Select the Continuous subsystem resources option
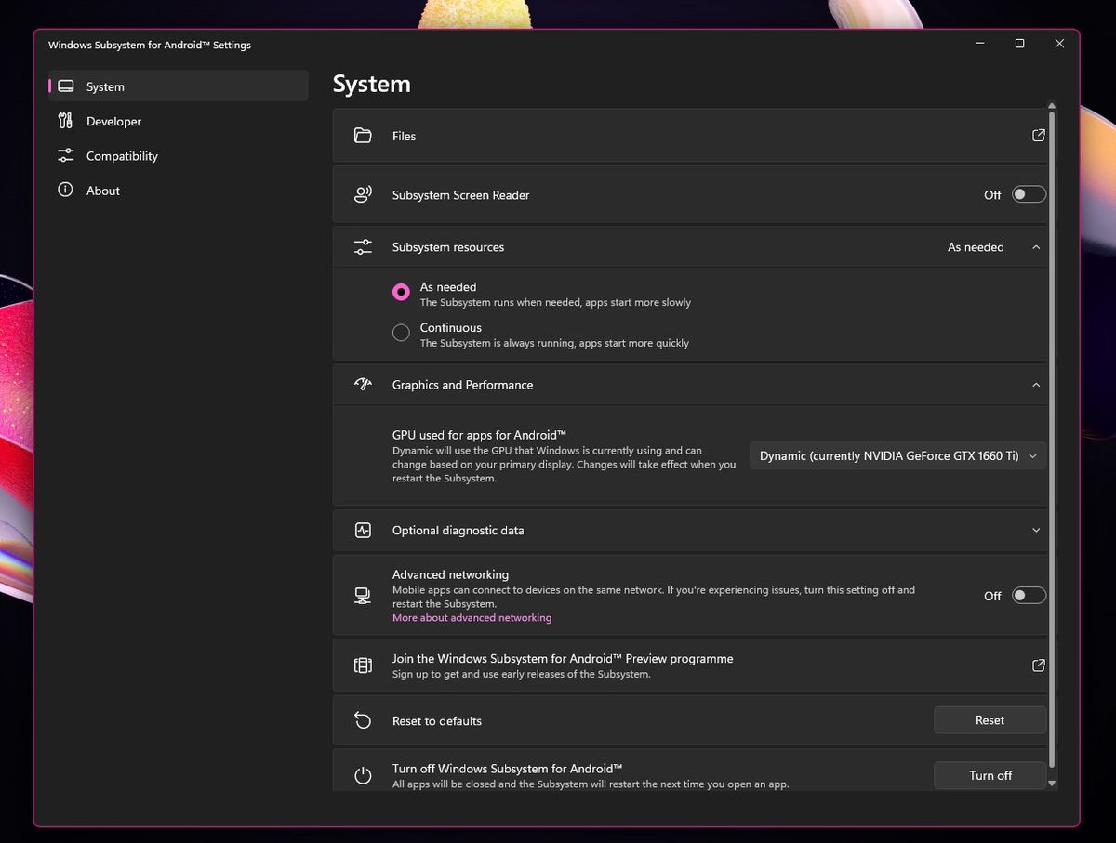Image resolution: width=1116 pixels, height=843 pixels. pyautogui.click(x=400, y=332)
